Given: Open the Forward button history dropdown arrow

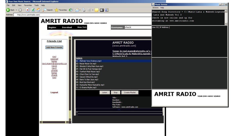Looking at the screenshot, I should click(x=24, y=10).
